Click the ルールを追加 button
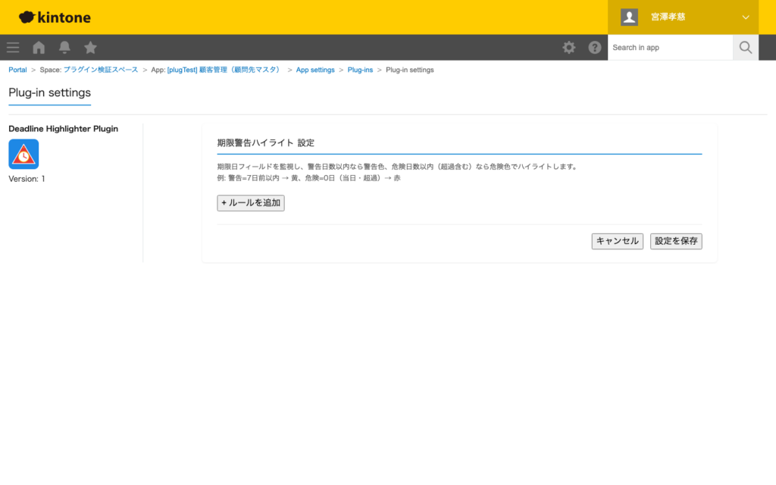Viewport: 776px width, 485px height. pos(250,202)
